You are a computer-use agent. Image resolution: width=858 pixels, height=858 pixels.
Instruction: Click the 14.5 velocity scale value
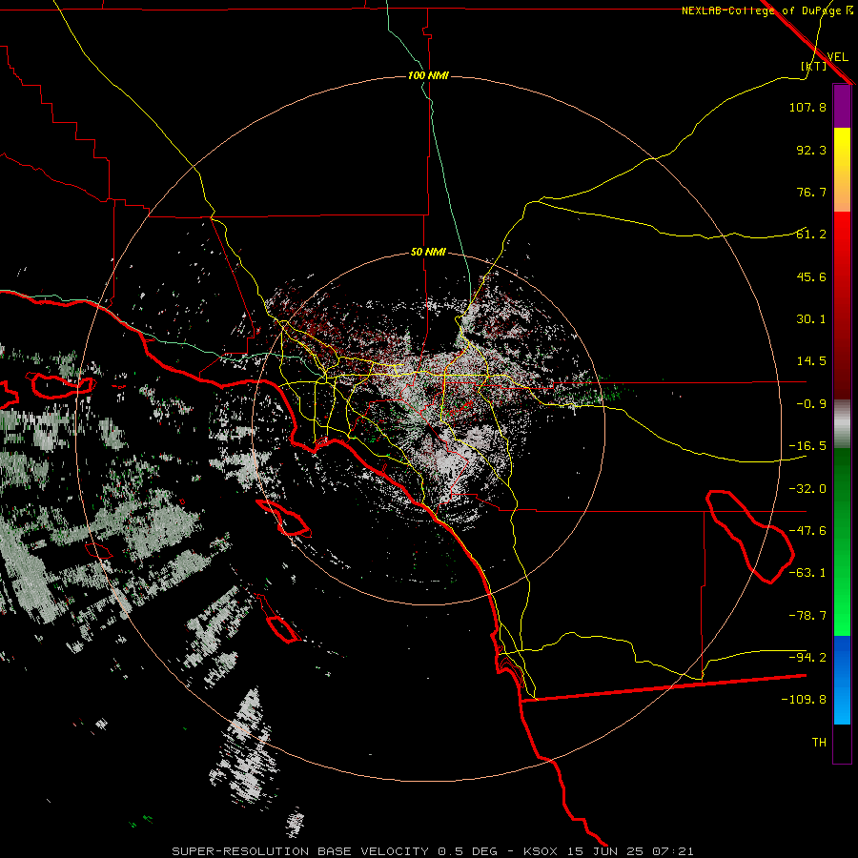(811, 361)
